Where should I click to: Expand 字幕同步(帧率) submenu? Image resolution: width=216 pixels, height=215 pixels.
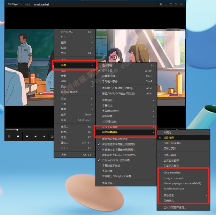pos(126,111)
